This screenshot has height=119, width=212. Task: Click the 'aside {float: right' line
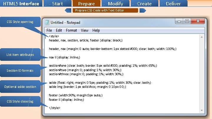pyautogui.click(x=100, y=83)
